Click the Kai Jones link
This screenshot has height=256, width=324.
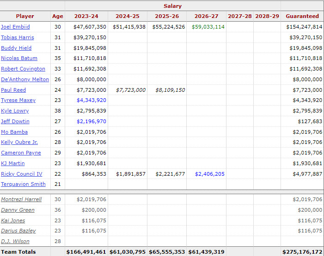click(x=13, y=220)
